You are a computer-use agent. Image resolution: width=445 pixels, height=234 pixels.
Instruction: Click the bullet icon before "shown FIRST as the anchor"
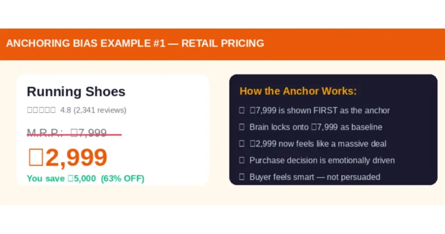tap(242, 110)
